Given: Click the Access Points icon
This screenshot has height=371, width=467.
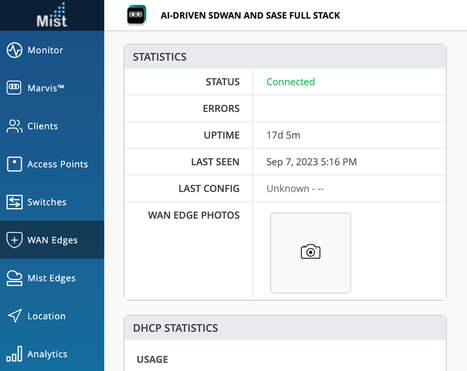Looking at the screenshot, I should 14,164.
